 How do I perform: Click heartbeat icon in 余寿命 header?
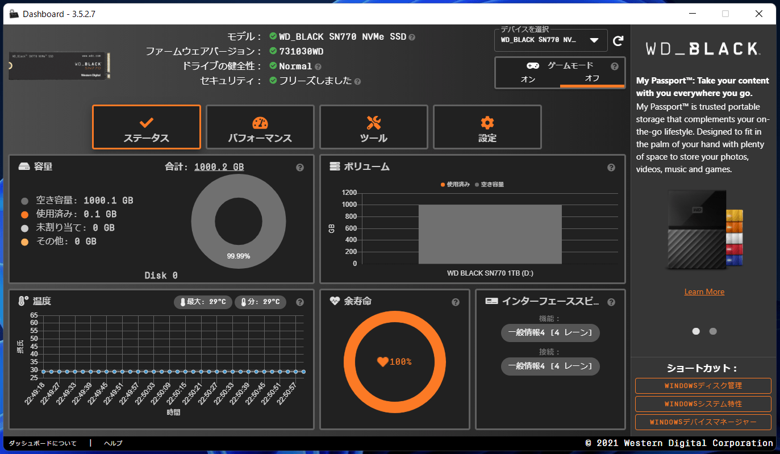click(335, 301)
